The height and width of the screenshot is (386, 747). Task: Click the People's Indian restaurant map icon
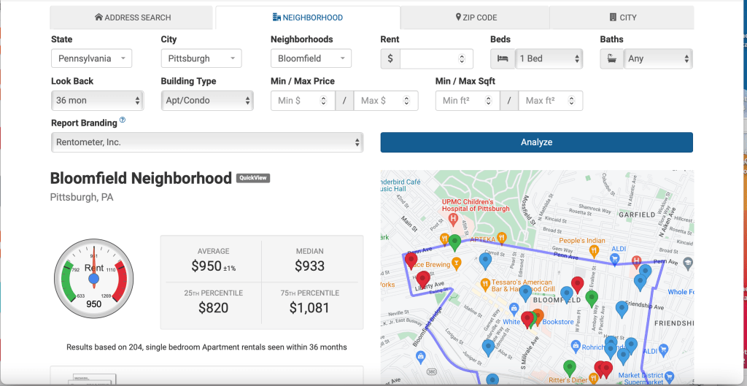click(595, 250)
